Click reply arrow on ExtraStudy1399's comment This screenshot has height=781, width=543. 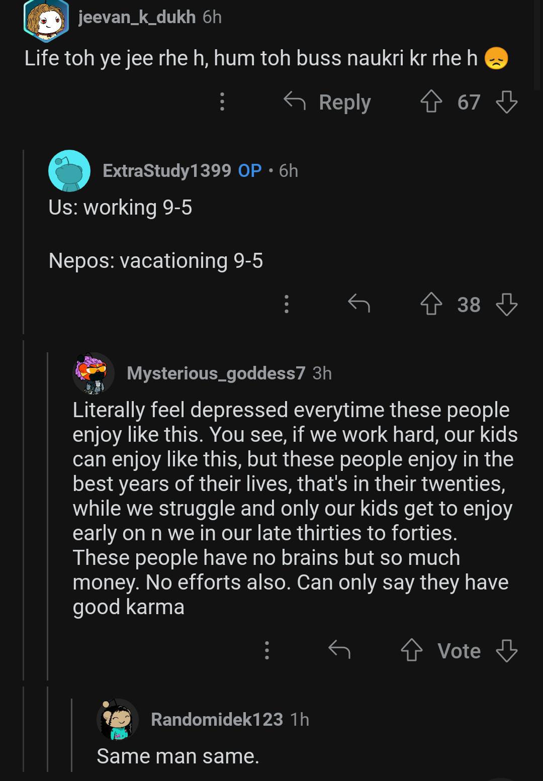359,304
